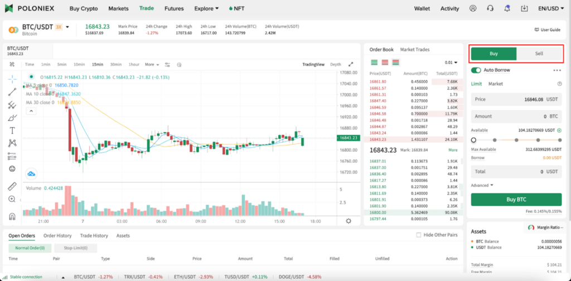This screenshot has height=281, width=571.
Task: Switch to the Buy side
Action: point(493,54)
